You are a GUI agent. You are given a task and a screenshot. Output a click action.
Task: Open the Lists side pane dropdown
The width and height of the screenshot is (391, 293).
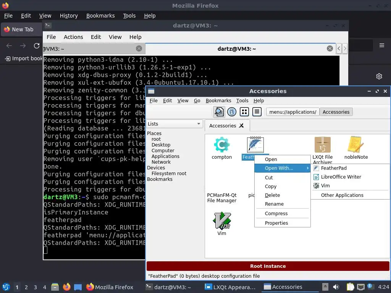pos(174,124)
